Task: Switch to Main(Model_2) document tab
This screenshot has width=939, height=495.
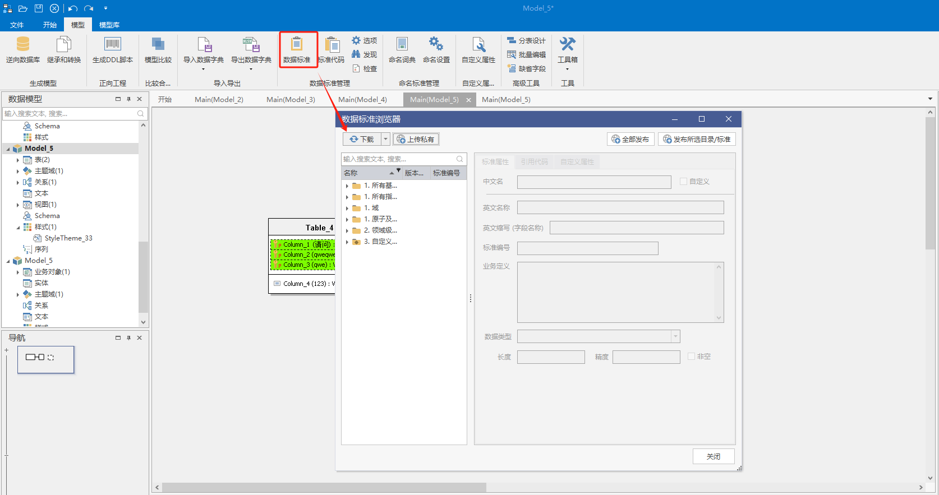Action: click(219, 99)
